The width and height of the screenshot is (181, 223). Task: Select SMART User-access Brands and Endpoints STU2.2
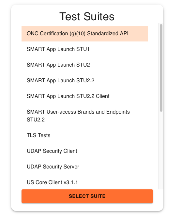click(85, 116)
